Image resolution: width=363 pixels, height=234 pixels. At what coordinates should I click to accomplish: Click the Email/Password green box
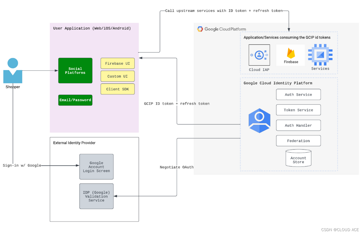(x=75, y=100)
